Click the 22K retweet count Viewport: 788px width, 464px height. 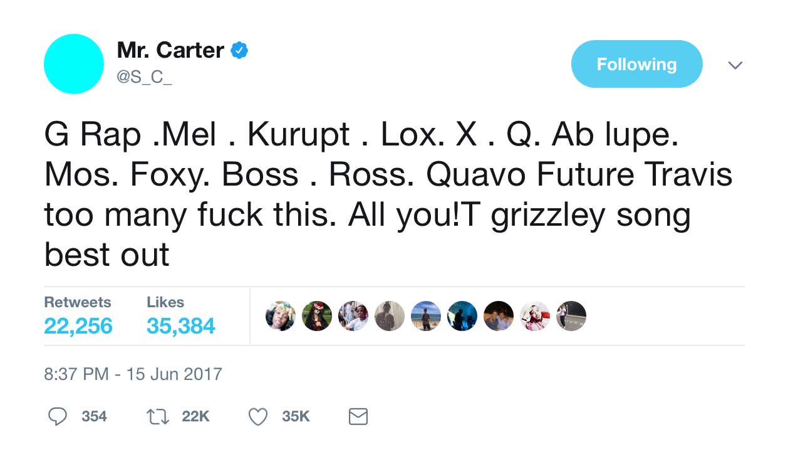point(195,416)
